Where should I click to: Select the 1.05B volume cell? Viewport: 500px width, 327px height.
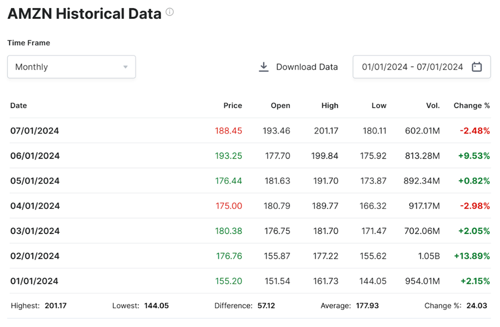tap(429, 256)
